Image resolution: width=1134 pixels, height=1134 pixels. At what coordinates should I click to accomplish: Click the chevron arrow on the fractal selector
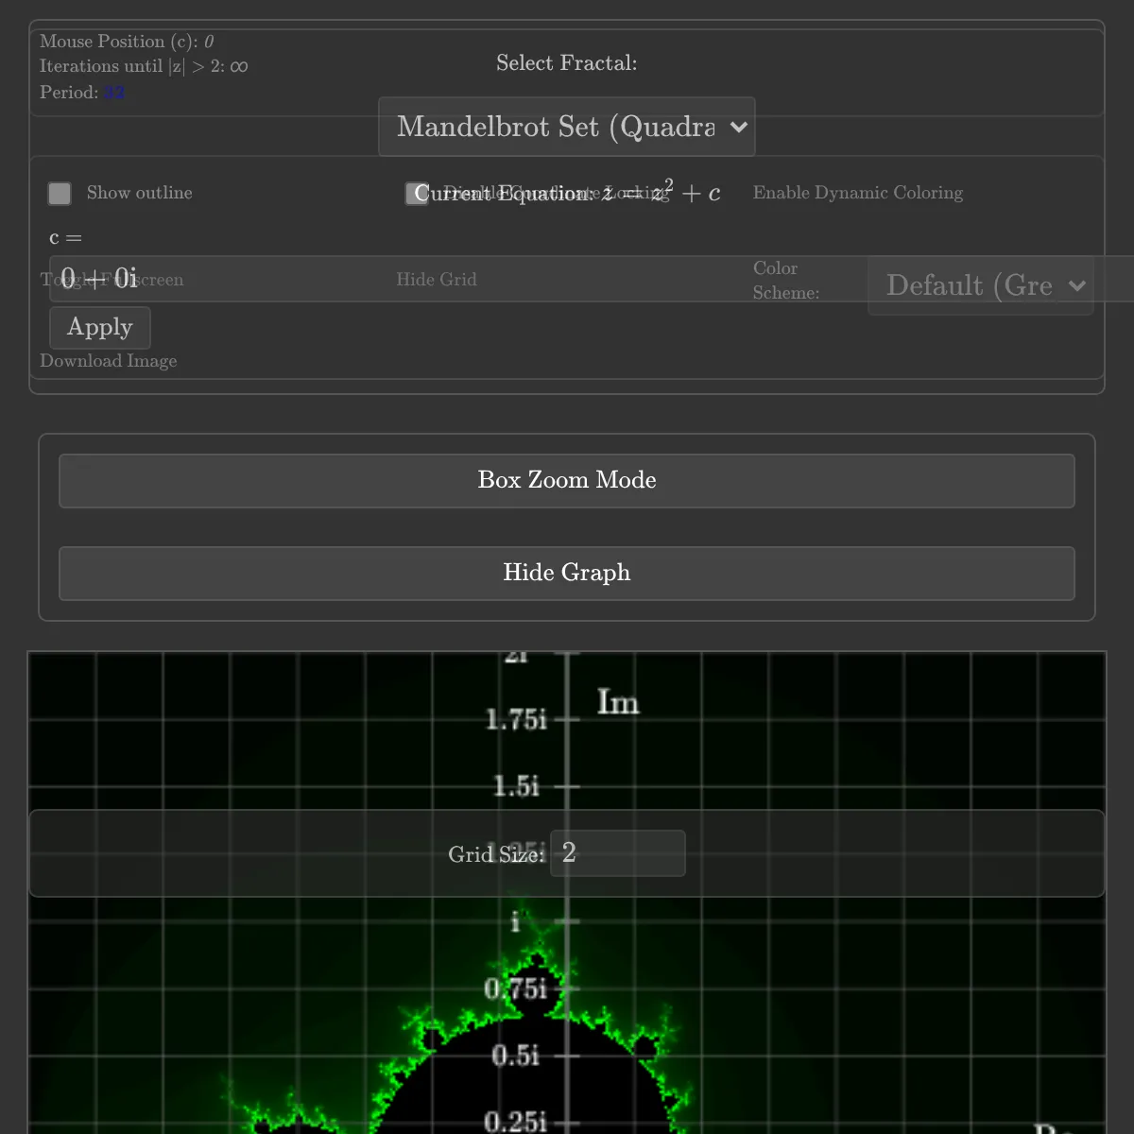tap(739, 128)
